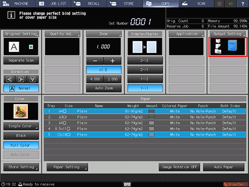Open the Paper Setting menu
Screen dimensions: 249x187
[67, 167]
